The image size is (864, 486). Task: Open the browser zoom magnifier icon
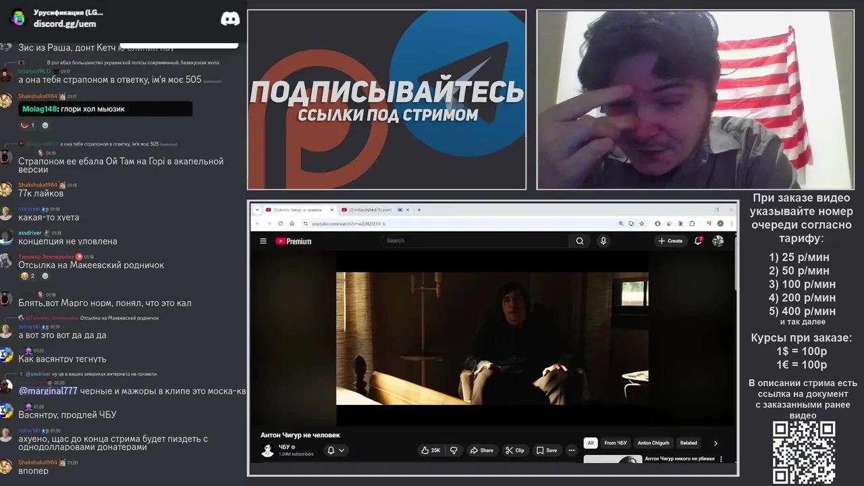pyautogui.click(x=621, y=223)
